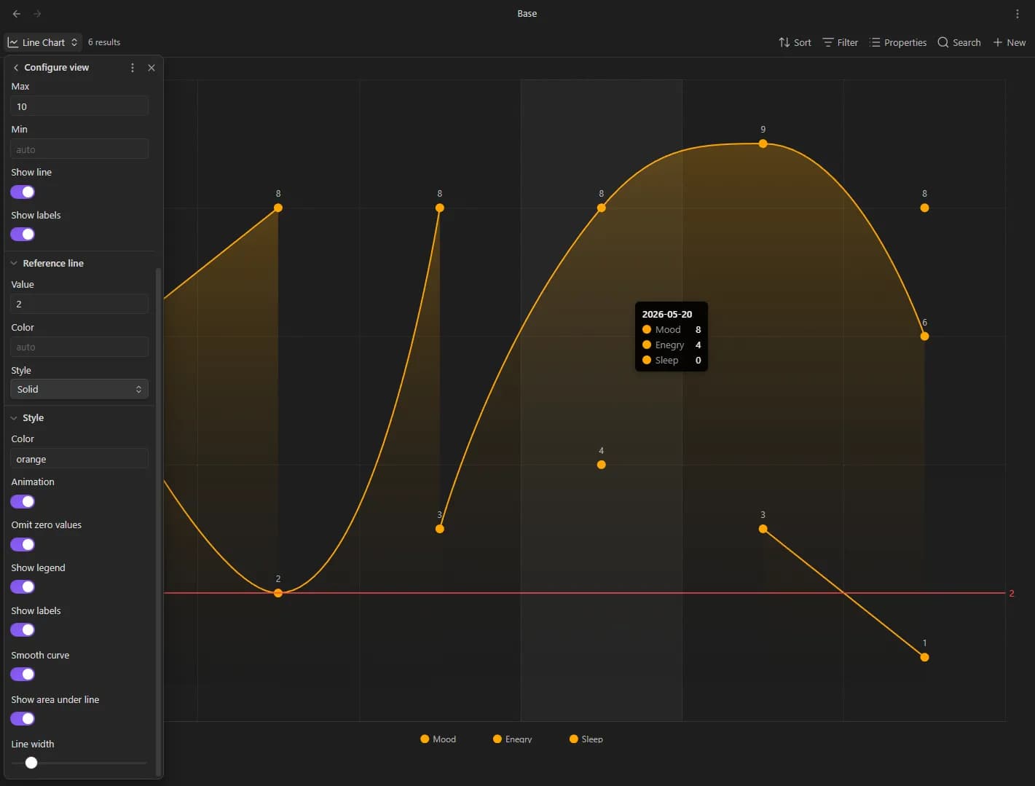This screenshot has height=786, width=1035.
Task: Go back with the left arrow icon
Action: point(17,14)
